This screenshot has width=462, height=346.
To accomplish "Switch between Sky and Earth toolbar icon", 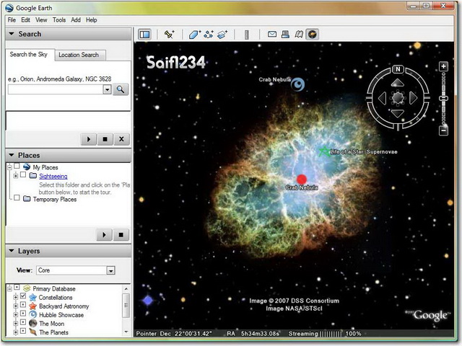I will point(313,35).
